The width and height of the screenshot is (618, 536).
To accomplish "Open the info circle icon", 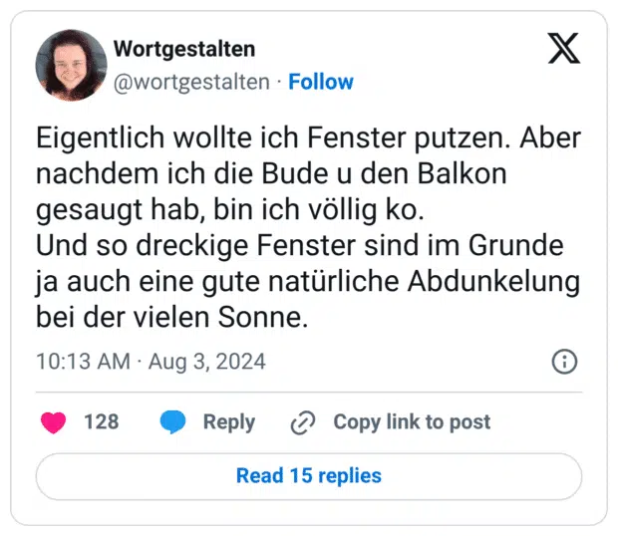I will (564, 361).
